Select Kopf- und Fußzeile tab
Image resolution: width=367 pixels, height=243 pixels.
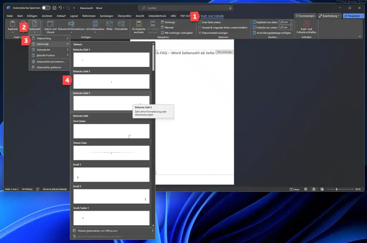click(x=212, y=16)
